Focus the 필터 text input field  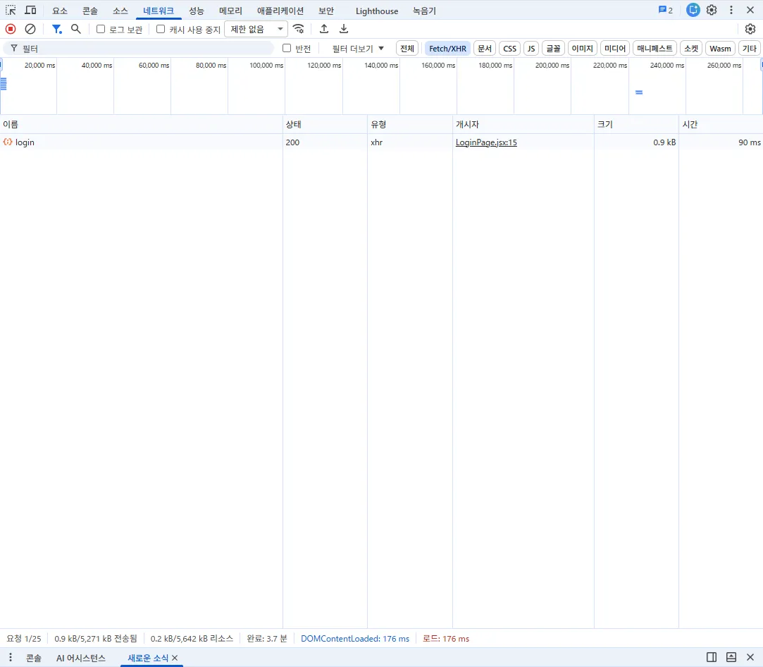coord(139,48)
